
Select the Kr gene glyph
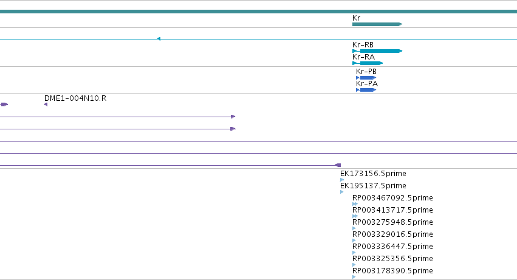(377, 24)
